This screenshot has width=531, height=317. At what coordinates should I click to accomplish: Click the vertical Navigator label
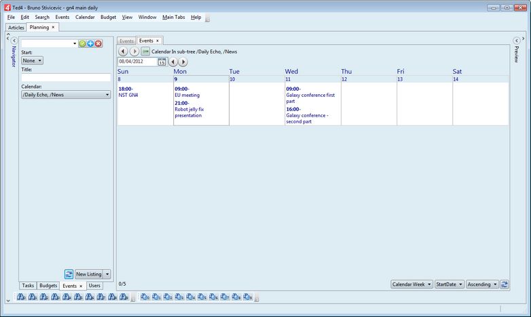(14, 56)
